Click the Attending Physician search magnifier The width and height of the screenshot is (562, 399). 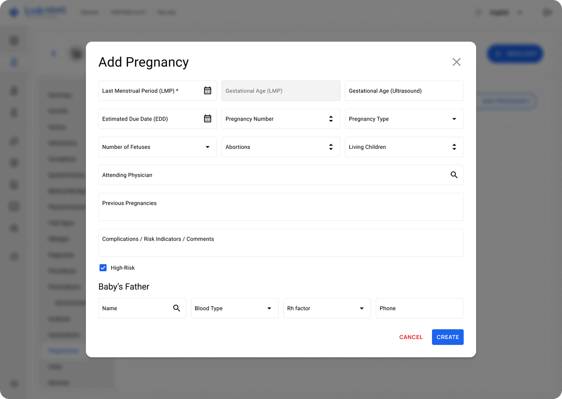point(454,175)
